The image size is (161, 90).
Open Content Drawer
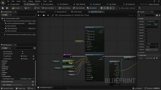[x=7, y=88]
